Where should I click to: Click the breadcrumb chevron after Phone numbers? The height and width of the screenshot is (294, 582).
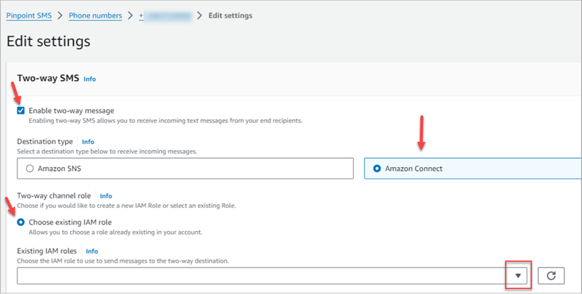(130, 16)
